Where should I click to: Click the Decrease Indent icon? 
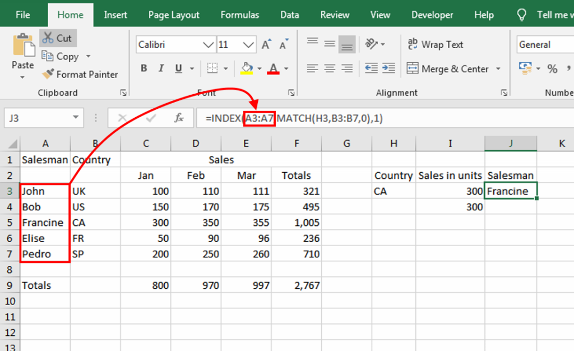[371, 68]
